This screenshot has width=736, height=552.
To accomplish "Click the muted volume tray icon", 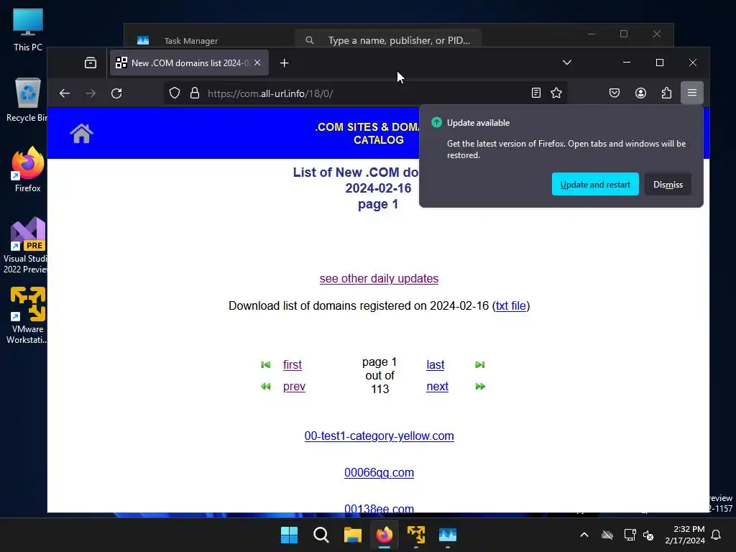I will (649, 535).
